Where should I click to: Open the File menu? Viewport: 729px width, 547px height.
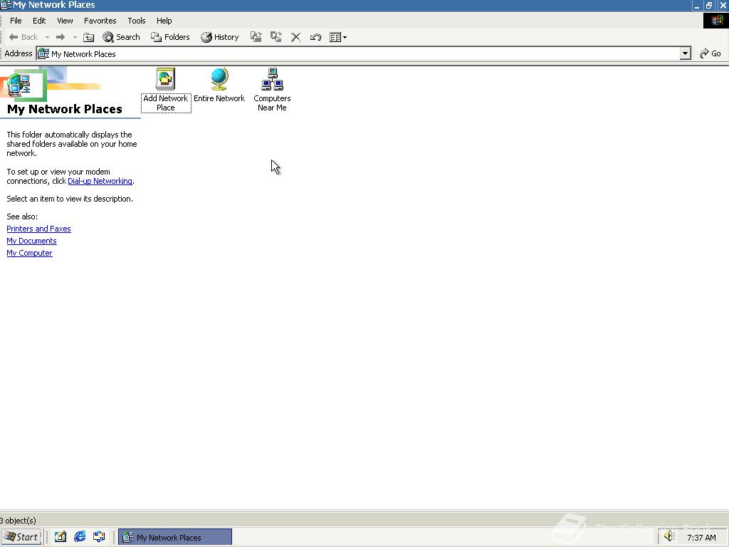pos(16,21)
